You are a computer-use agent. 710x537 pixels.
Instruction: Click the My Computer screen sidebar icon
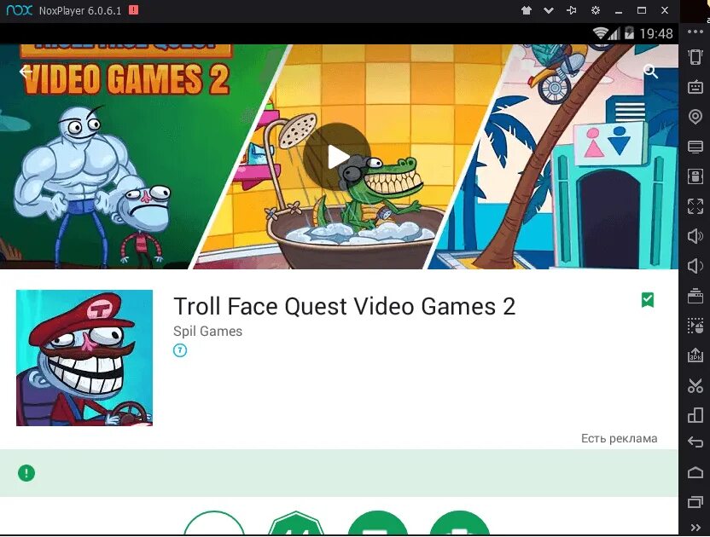point(695,147)
